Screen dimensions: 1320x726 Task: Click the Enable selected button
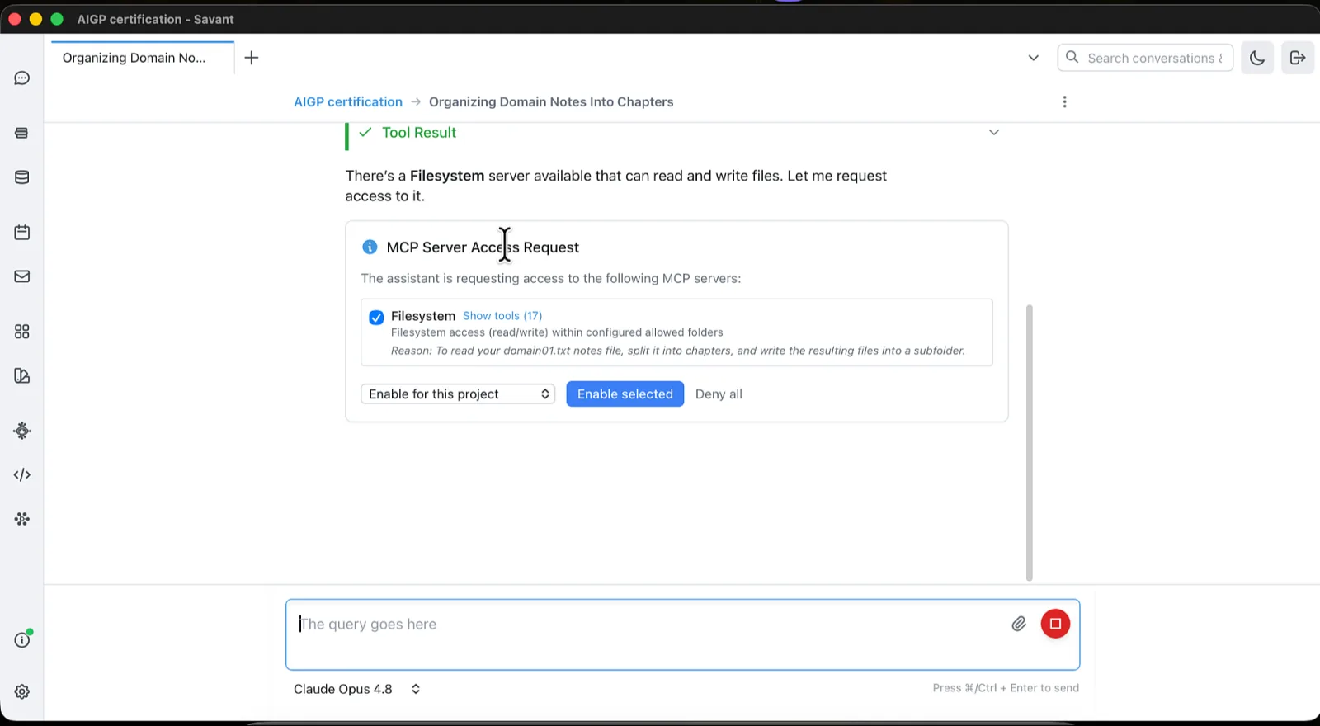[625, 394]
